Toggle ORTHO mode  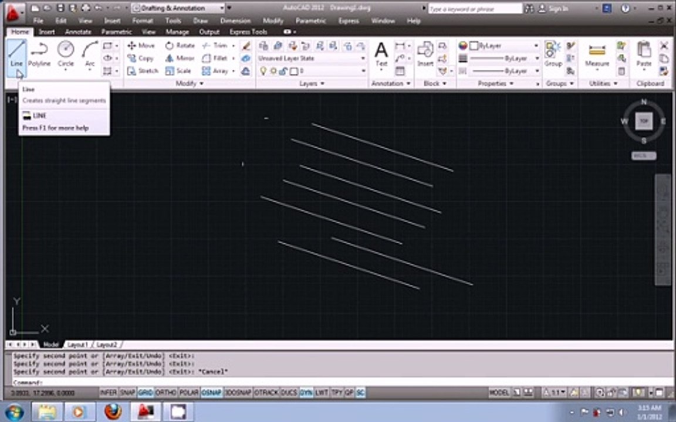[x=165, y=392]
